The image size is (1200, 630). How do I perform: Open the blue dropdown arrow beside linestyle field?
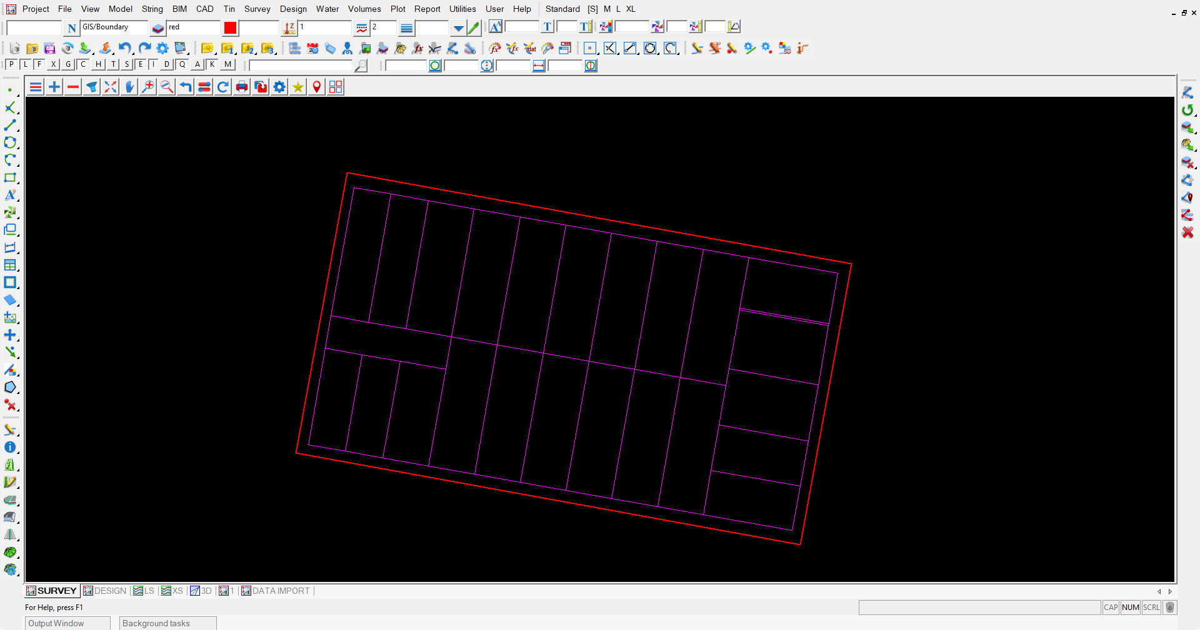[x=458, y=28]
